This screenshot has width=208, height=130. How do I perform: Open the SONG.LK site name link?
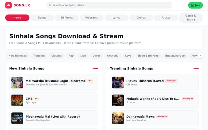[x=22, y=5]
